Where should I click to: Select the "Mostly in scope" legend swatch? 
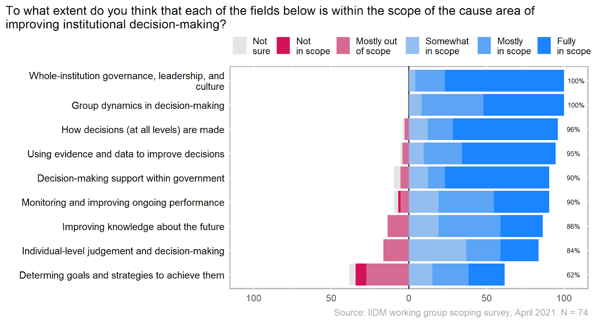484,46
